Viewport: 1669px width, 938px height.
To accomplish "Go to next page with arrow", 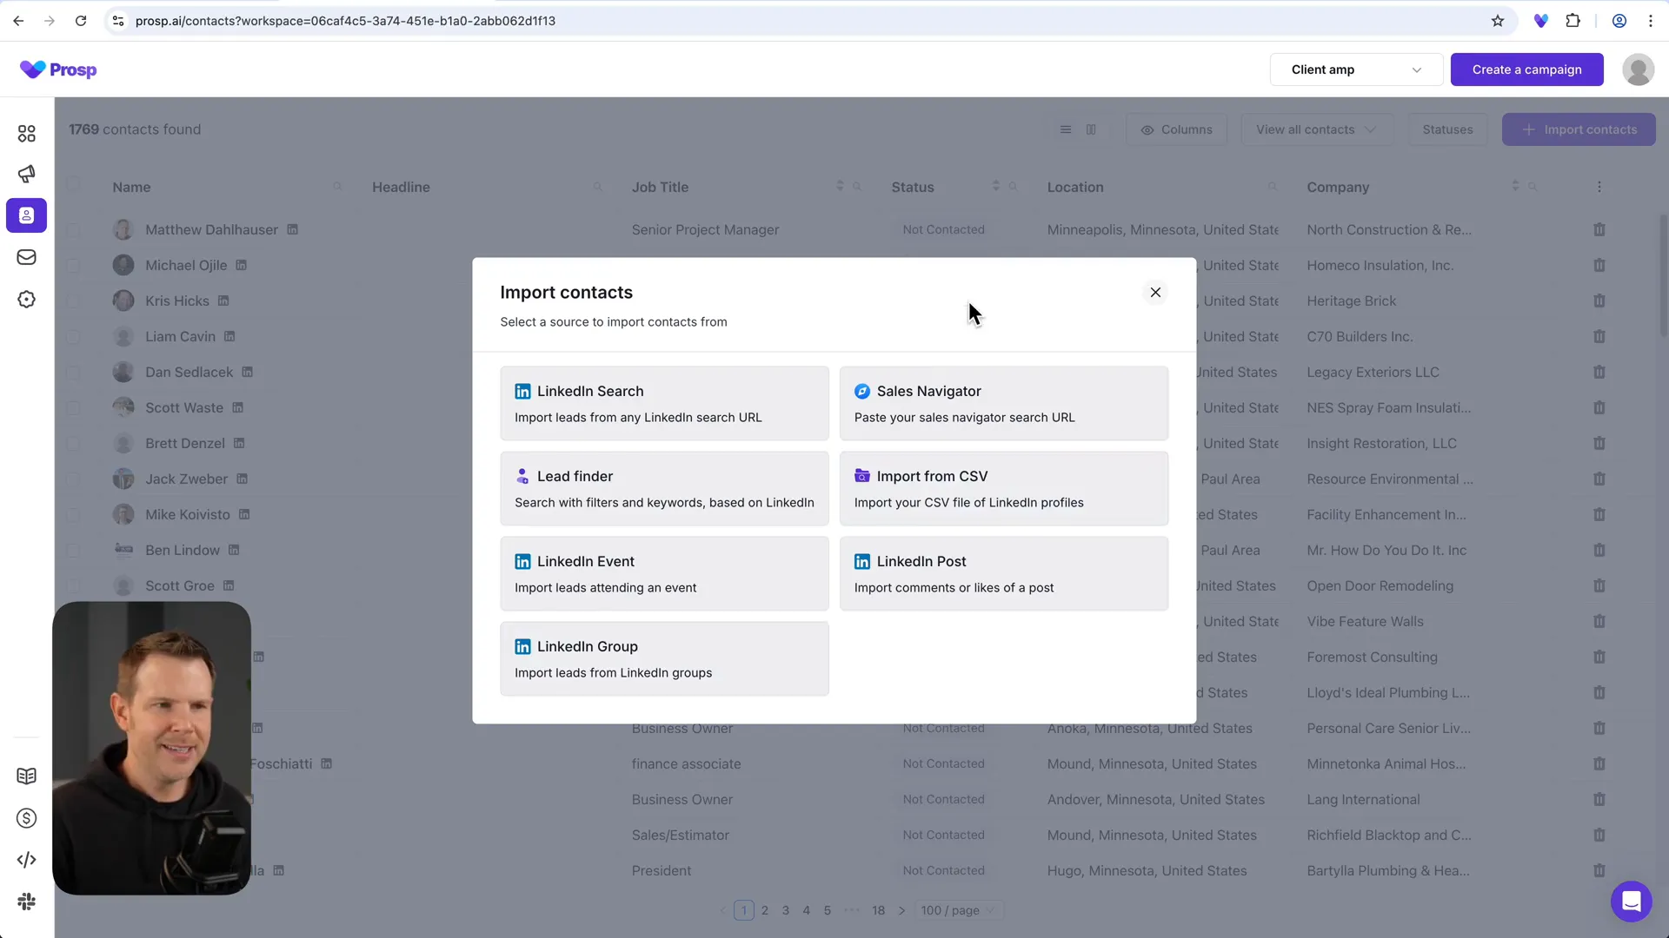I will click(x=901, y=910).
